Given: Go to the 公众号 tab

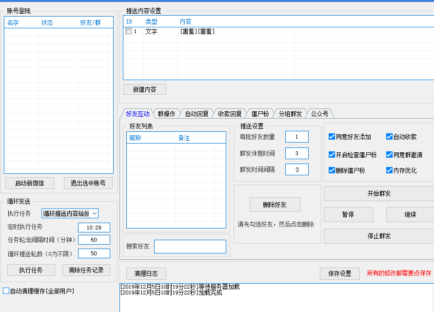Looking at the screenshot, I should (x=319, y=114).
